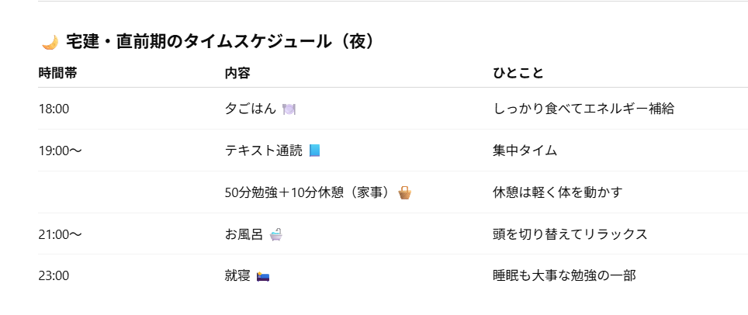Click the しっかり食べてエネルギー補給 comment
The width and height of the screenshot is (748, 315).
584,109
